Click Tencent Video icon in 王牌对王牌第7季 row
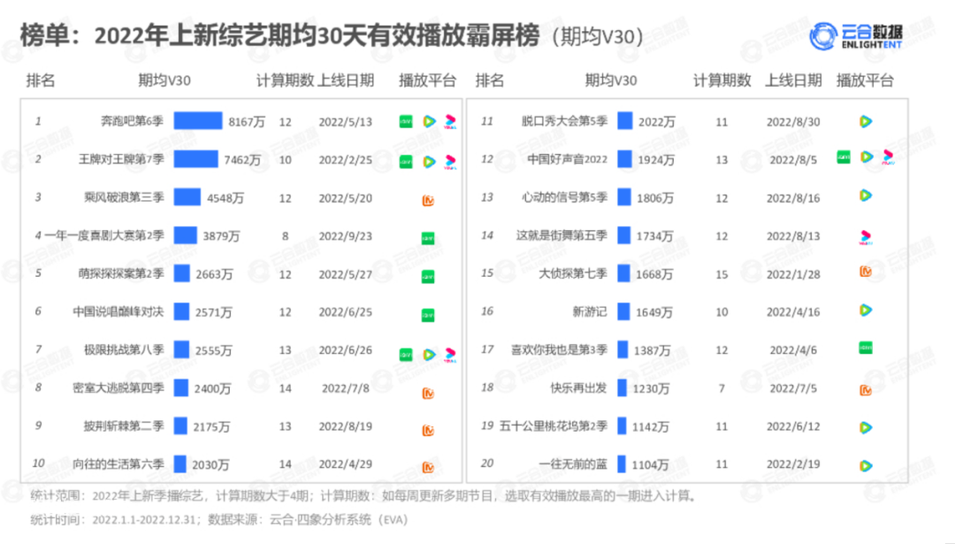 pos(430,162)
